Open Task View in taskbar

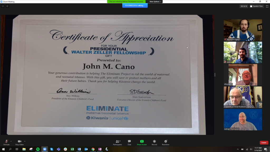point(17,149)
